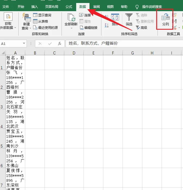Viewport: 183px width, 190px height.
Task: Switch to the 视图 tab
Action: pyautogui.click(x=110, y=7)
